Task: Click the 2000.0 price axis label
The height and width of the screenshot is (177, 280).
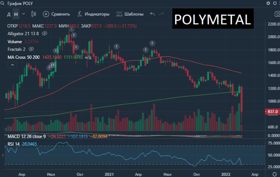Action: pos(274,37)
